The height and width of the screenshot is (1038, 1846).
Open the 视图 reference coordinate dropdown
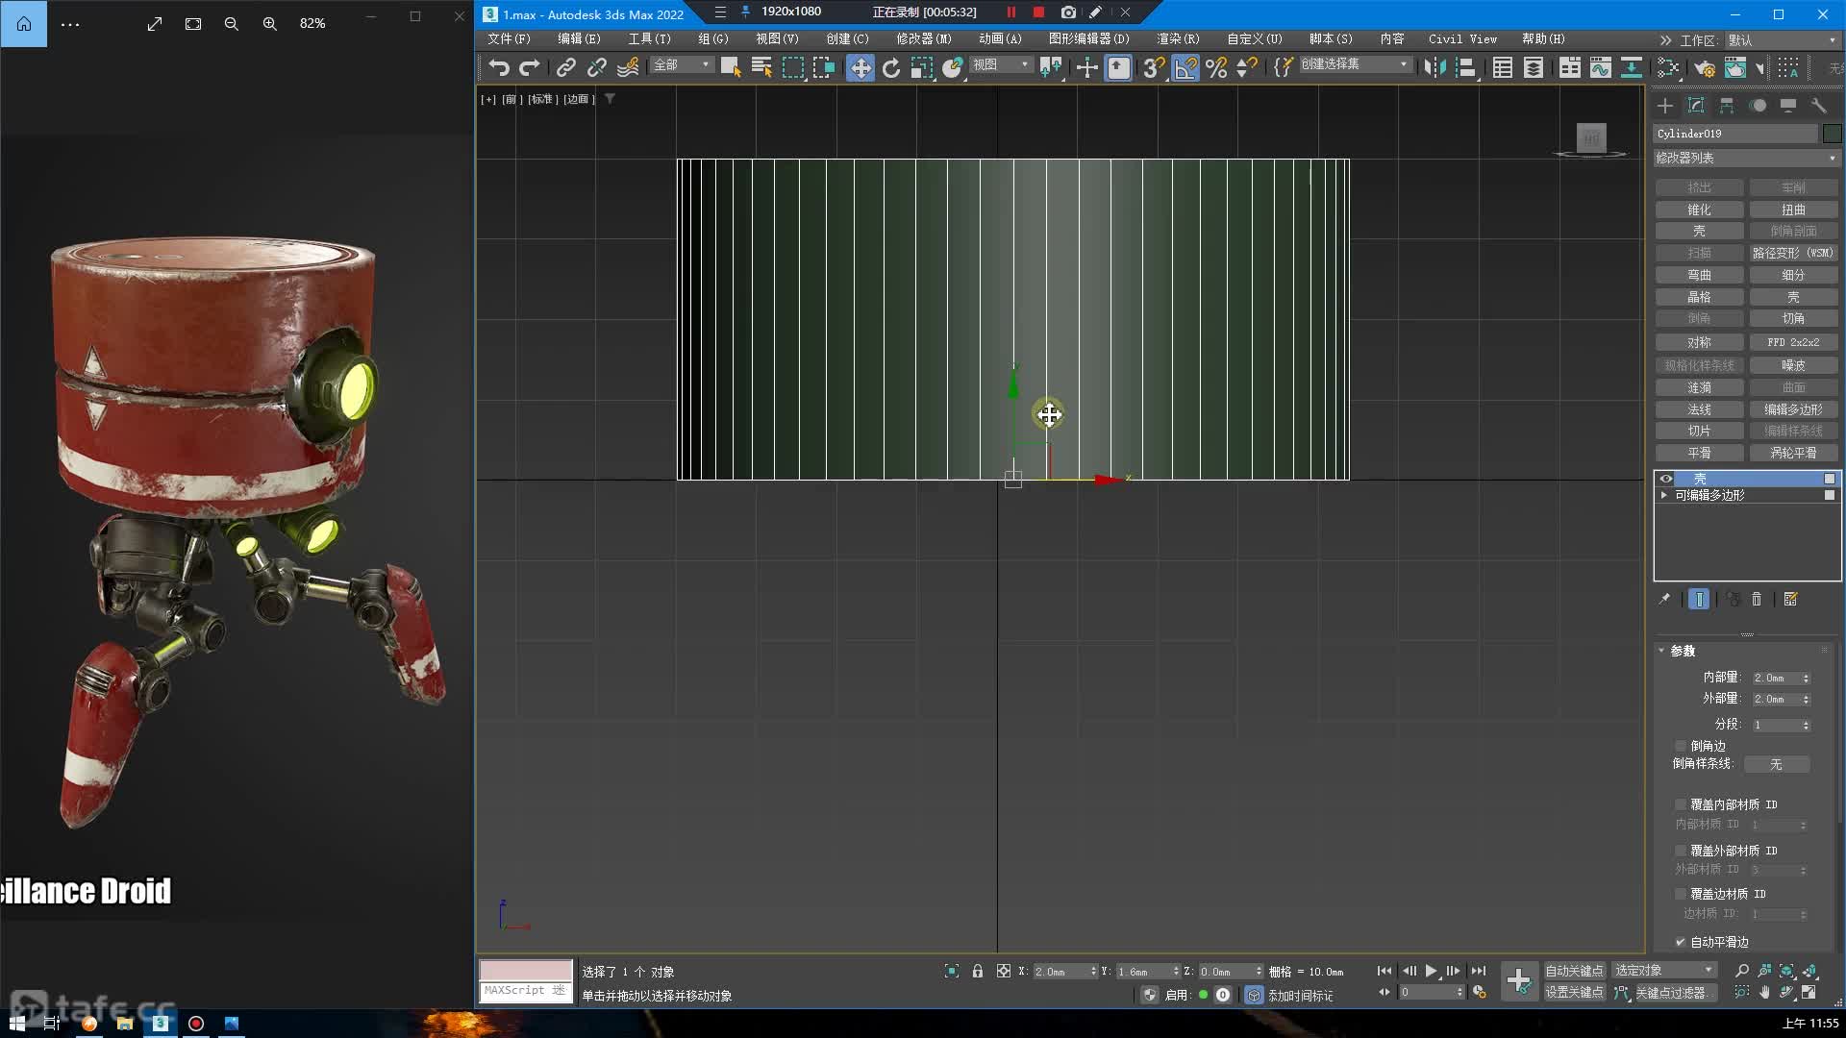pyautogui.click(x=1000, y=64)
